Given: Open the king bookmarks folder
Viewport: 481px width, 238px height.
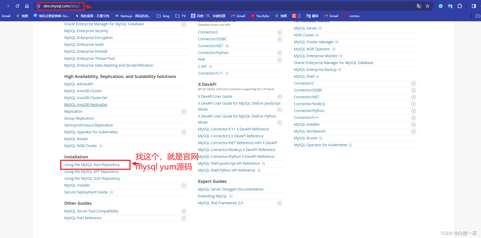Looking at the screenshot, I should pos(163,16).
